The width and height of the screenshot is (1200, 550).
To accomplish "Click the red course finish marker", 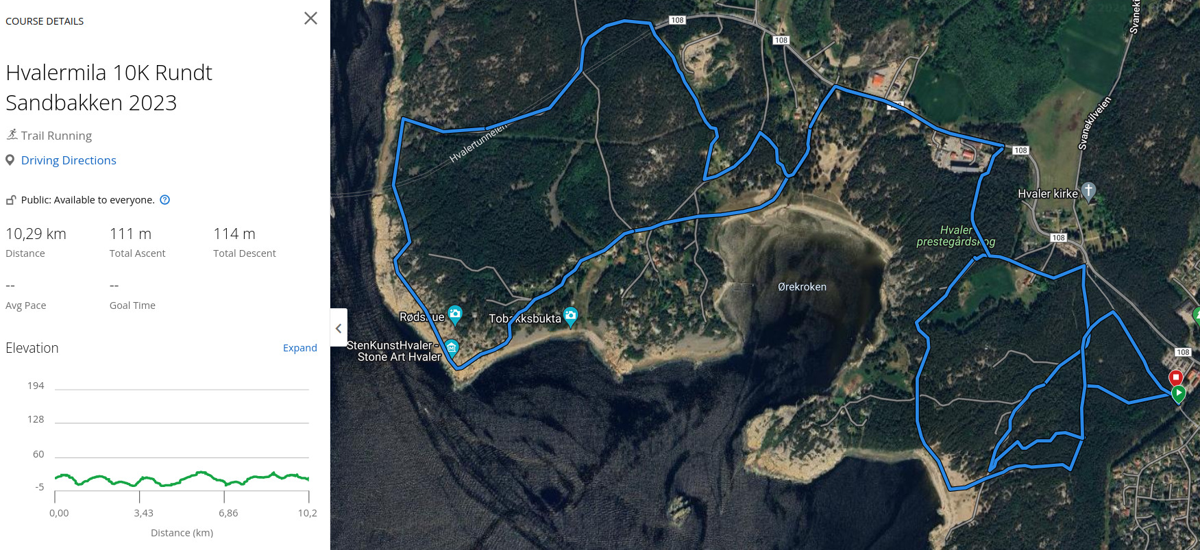I will tap(1175, 377).
